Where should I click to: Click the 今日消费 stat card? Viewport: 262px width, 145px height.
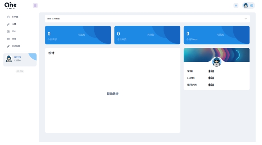point(147,35)
